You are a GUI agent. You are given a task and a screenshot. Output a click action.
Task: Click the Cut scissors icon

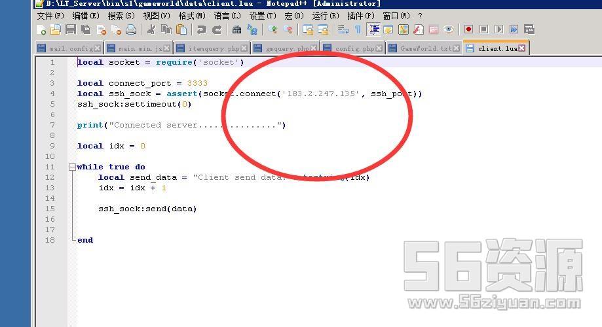point(151,29)
